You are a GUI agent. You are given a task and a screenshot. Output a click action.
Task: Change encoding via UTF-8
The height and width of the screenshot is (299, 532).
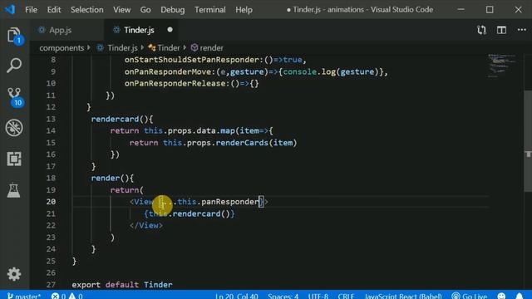318,296
